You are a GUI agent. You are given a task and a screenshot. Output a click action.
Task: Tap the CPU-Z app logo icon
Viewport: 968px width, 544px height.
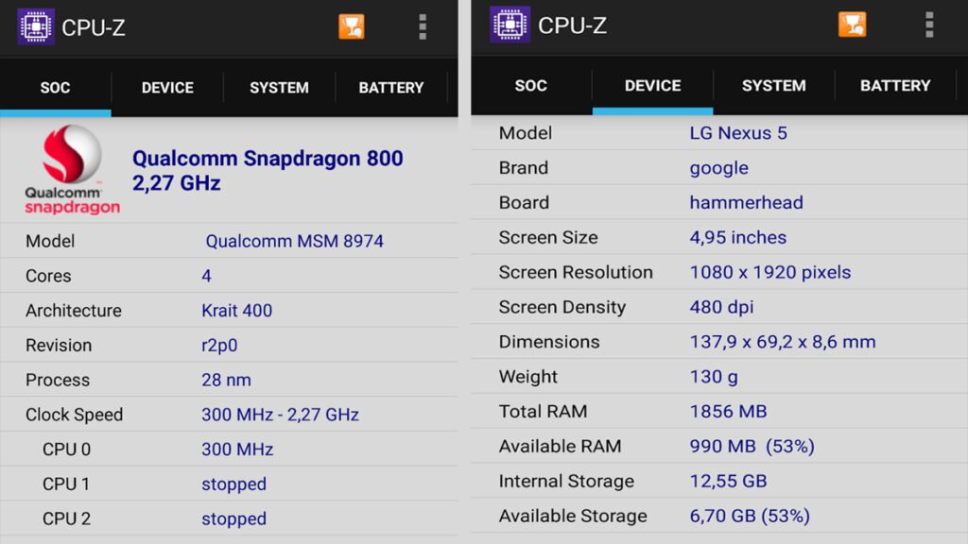[35, 26]
